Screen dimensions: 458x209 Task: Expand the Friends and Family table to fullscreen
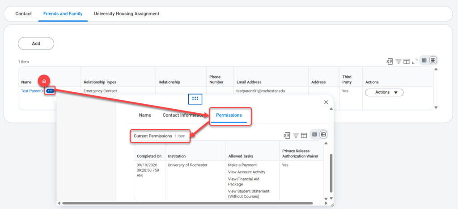click(x=415, y=61)
